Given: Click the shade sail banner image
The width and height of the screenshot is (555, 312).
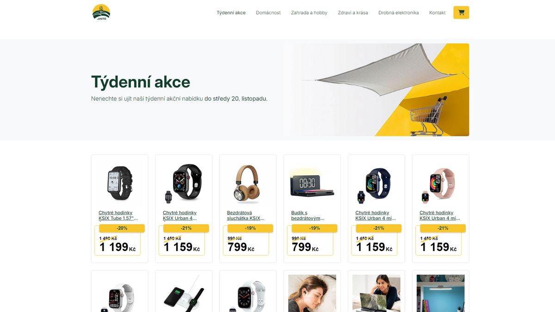Looking at the screenshot, I should click(x=376, y=90).
